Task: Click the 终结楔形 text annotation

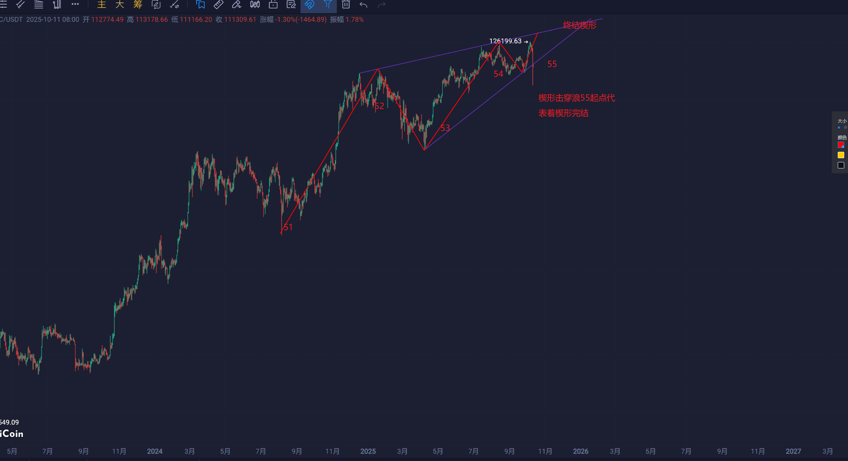Action: (x=579, y=25)
